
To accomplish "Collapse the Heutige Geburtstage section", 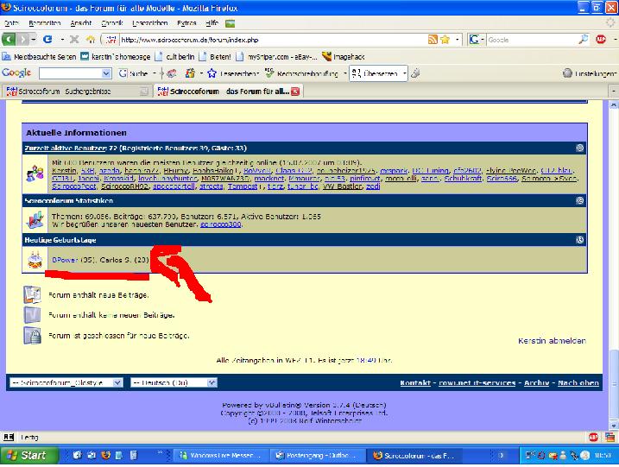I will [579, 240].
